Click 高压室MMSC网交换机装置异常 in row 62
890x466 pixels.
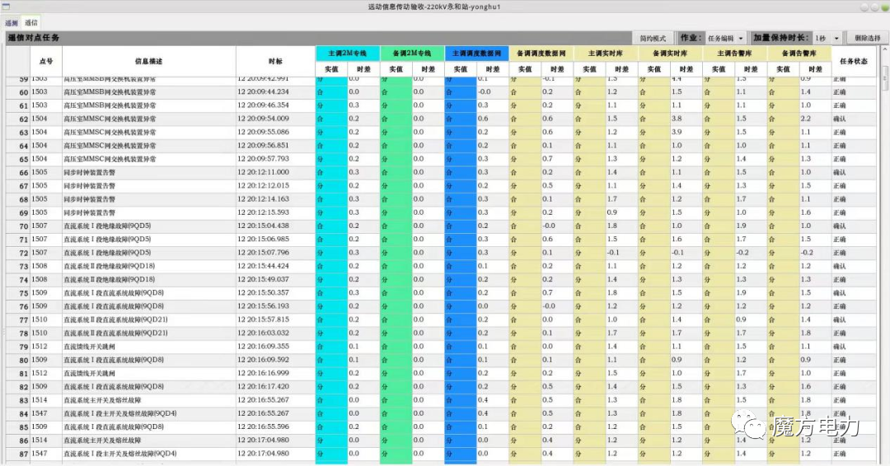[x=110, y=119]
